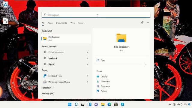This screenshot has width=192, height=108.
Task: Select File Explorer best match result
Action: (66, 38)
